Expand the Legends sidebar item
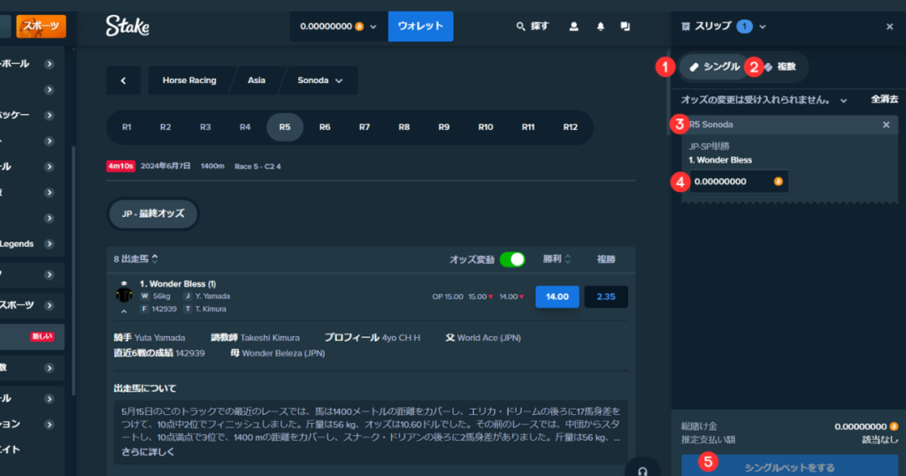Screen dimensions: 906x476 click(x=50, y=244)
